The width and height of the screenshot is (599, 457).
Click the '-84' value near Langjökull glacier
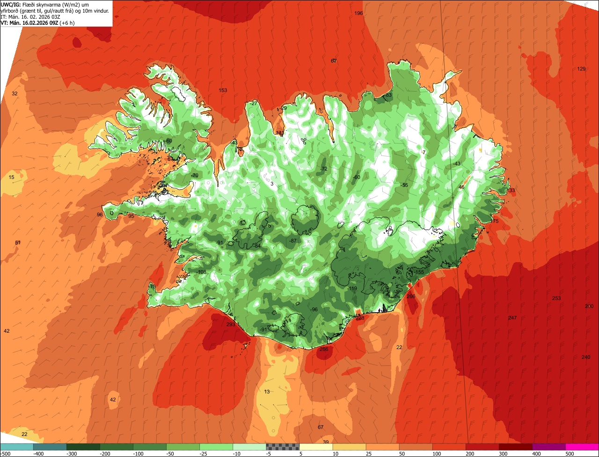[x=256, y=246]
